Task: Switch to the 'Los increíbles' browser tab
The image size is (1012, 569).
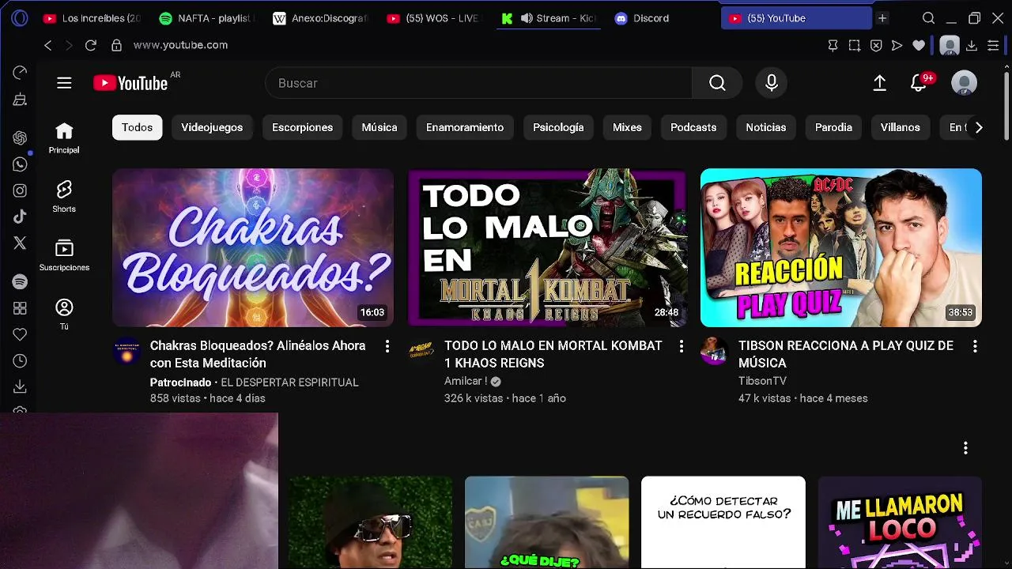Action: (92, 18)
